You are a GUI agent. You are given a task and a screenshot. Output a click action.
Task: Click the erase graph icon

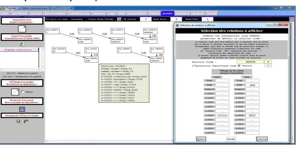click(x=26, y=122)
